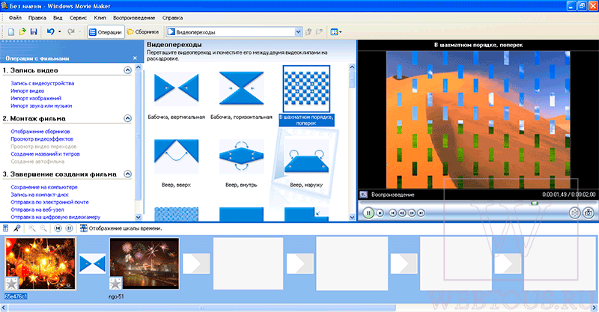Viewport: 599px width, 312px height.
Task: Open the Справка menu
Action: point(173,18)
